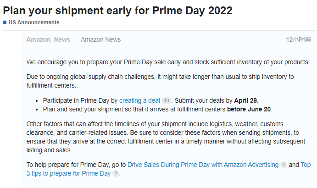Click the 13 click-count badge
Screen dimensions: 317x188
click(x=166, y=100)
